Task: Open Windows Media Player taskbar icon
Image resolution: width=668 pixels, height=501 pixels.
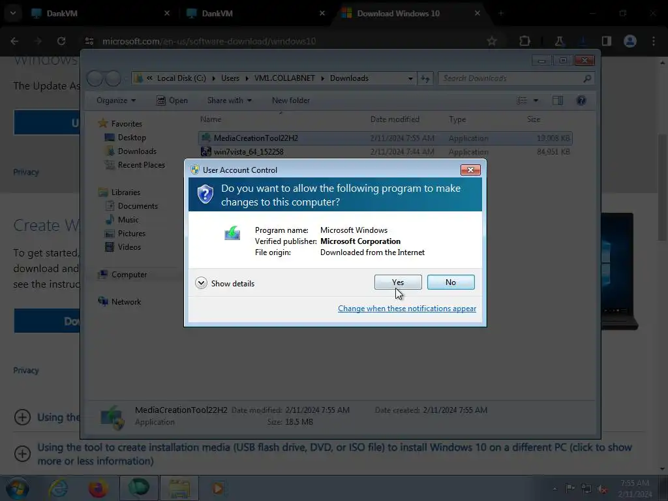Action: 218,488
